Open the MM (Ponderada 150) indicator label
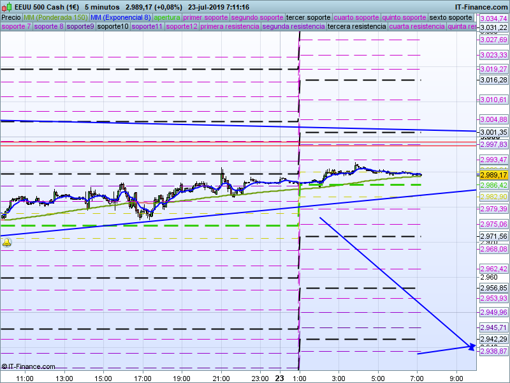The image size is (510, 383). click(x=55, y=17)
